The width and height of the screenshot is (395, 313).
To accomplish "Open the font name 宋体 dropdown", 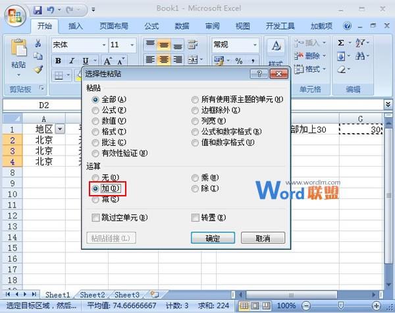I will coord(103,45).
